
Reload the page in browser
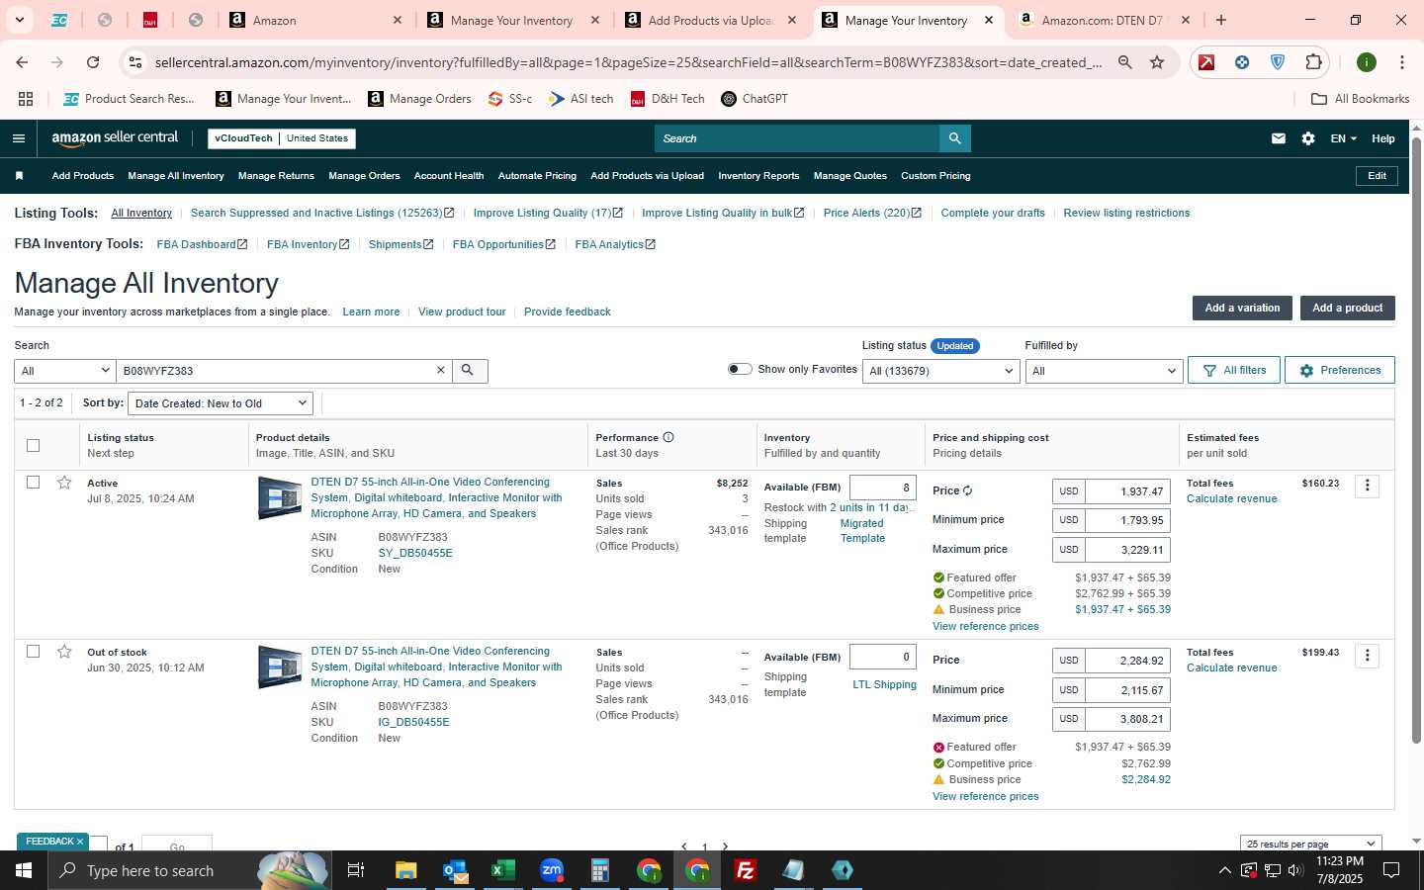click(x=93, y=62)
